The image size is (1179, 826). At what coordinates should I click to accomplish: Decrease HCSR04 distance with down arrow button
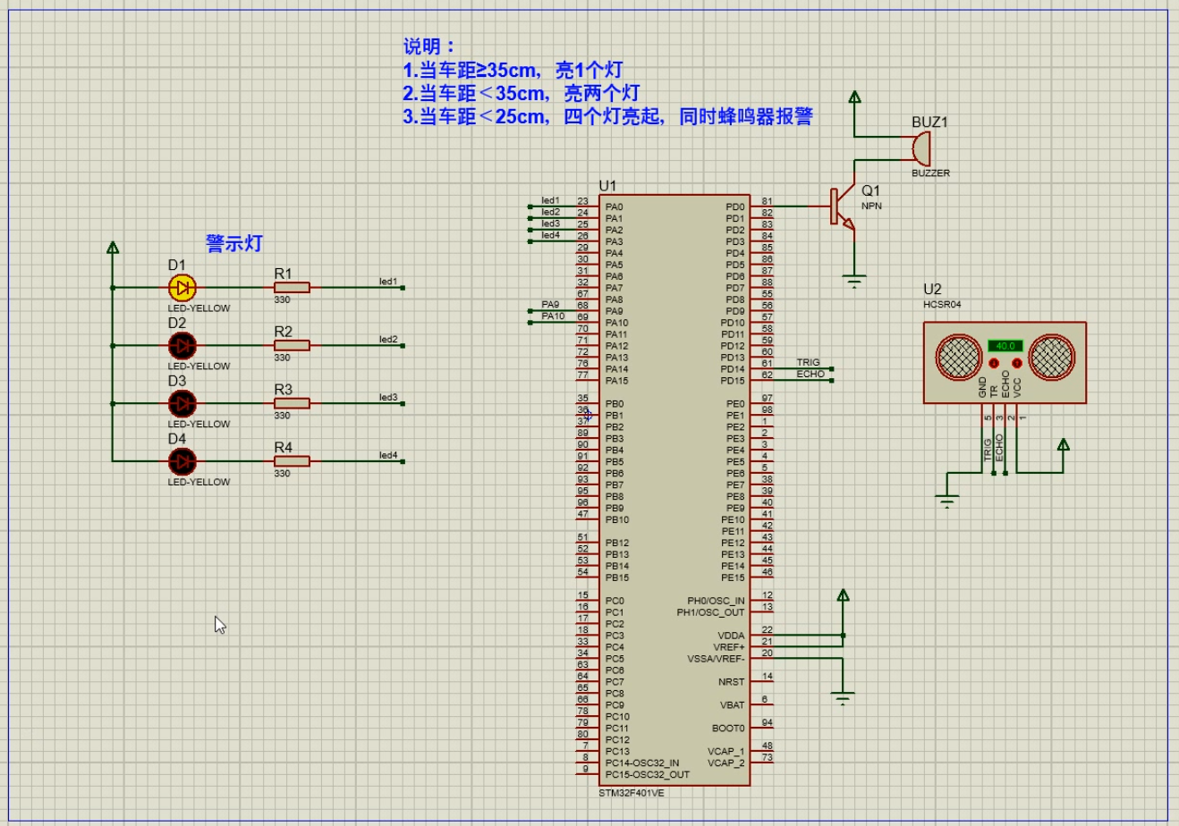click(993, 363)
